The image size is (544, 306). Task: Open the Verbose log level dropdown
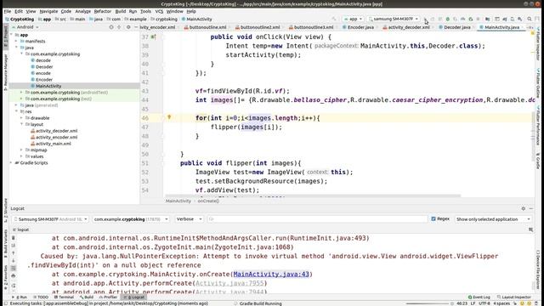click(189, 219)
